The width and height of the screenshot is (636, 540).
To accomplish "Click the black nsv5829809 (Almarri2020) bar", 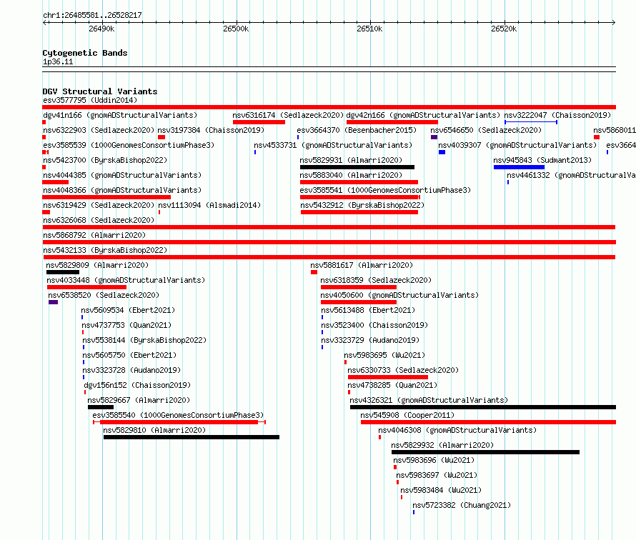I will [63, 272].
